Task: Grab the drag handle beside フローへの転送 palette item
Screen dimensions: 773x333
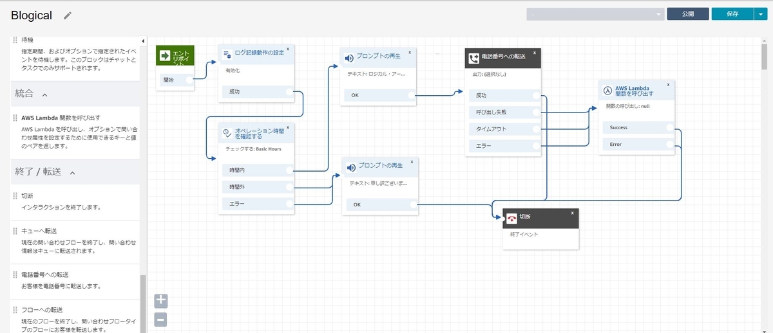Action: tap(15, 309)
